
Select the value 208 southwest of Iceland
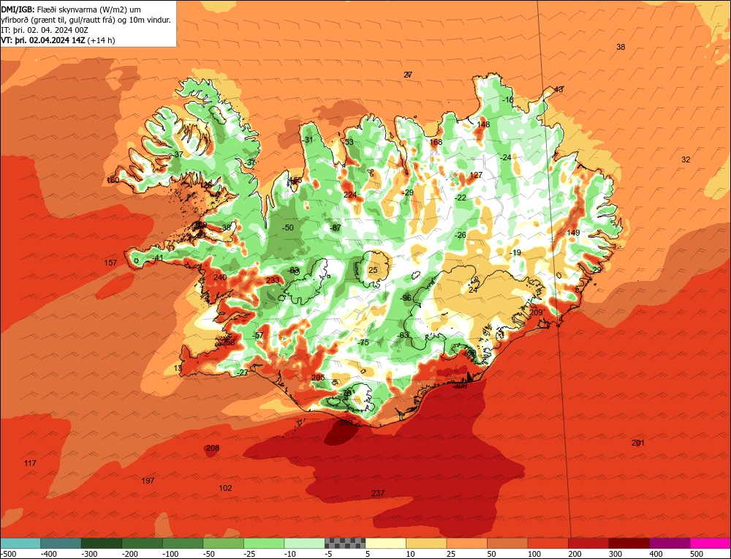(213, 448)
